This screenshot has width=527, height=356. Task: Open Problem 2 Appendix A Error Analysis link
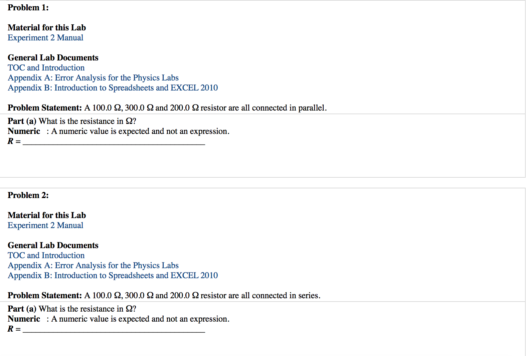coord(93,265)
